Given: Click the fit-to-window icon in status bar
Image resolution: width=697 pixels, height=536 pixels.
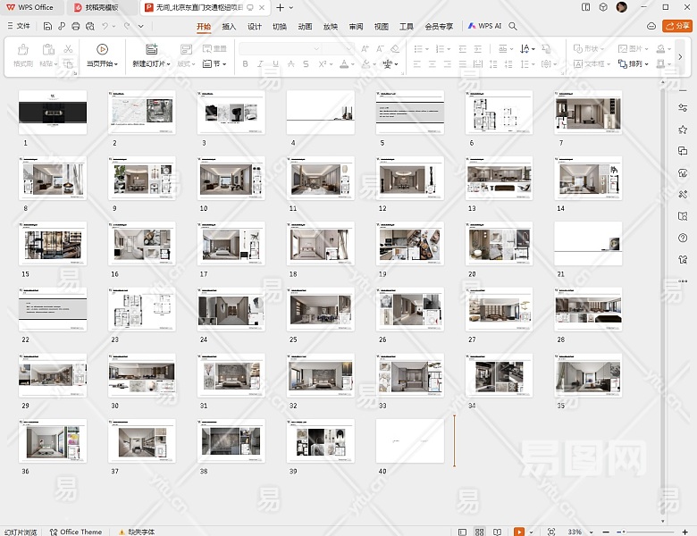Looking at the screenshot, I should click(x=550, y=531).
